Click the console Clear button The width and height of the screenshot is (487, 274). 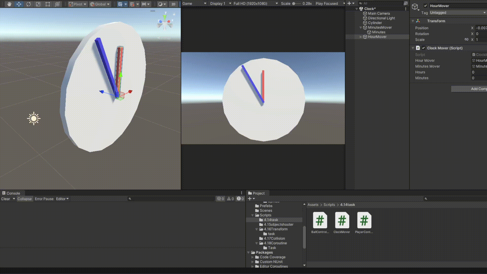[x=5, y=199]
